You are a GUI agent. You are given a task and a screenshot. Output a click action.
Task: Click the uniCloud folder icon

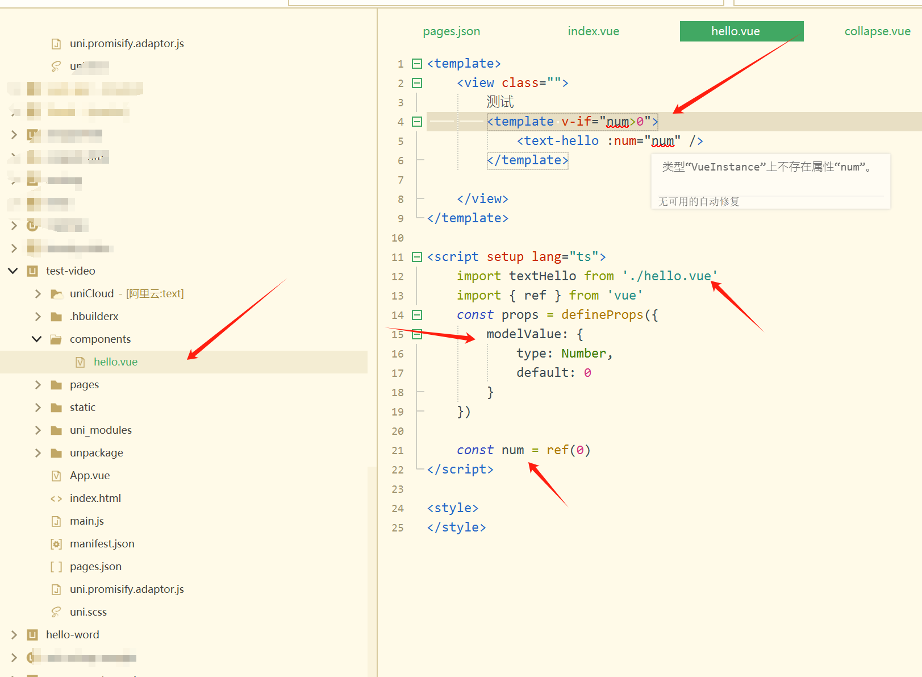[x=56, y=293]
